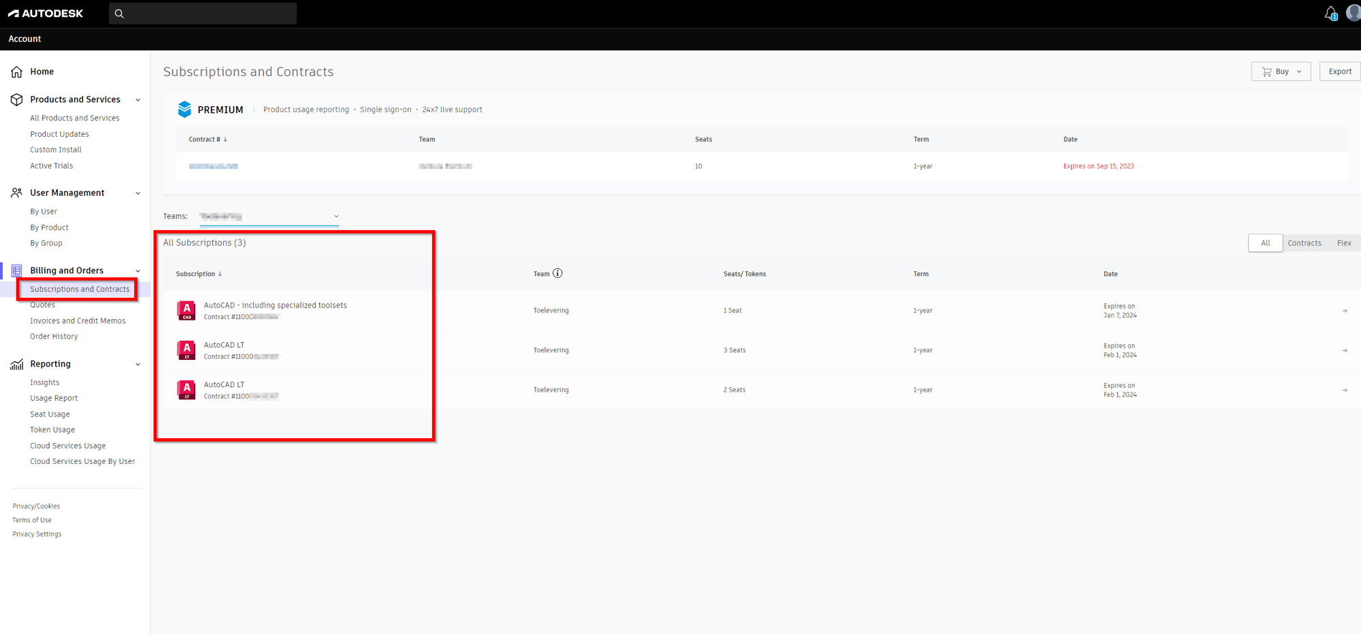Open the notifications bell
The height and width of the screenshot is (634, 1361).
[x=1330, y=13]
